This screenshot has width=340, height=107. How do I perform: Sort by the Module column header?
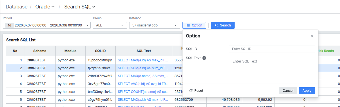click(x=71, y=51)
